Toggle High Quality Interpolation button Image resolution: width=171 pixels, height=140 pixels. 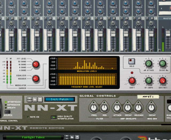[x=54, y=117]
